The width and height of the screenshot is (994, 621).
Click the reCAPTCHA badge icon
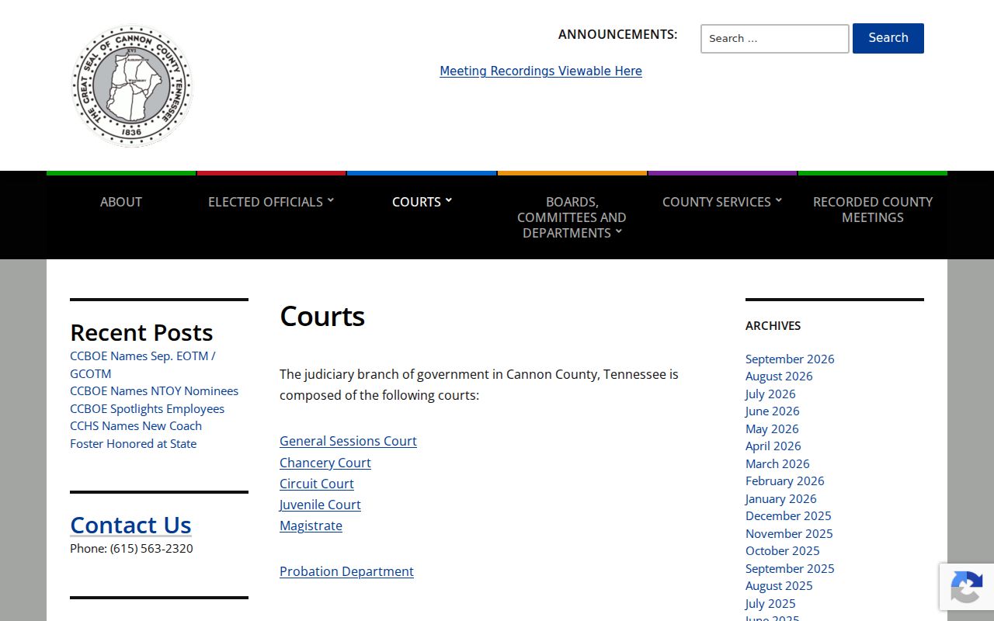click(966, 587)
